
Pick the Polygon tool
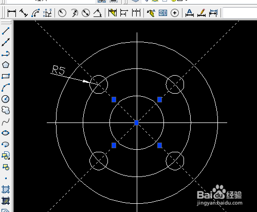[6, 65]
